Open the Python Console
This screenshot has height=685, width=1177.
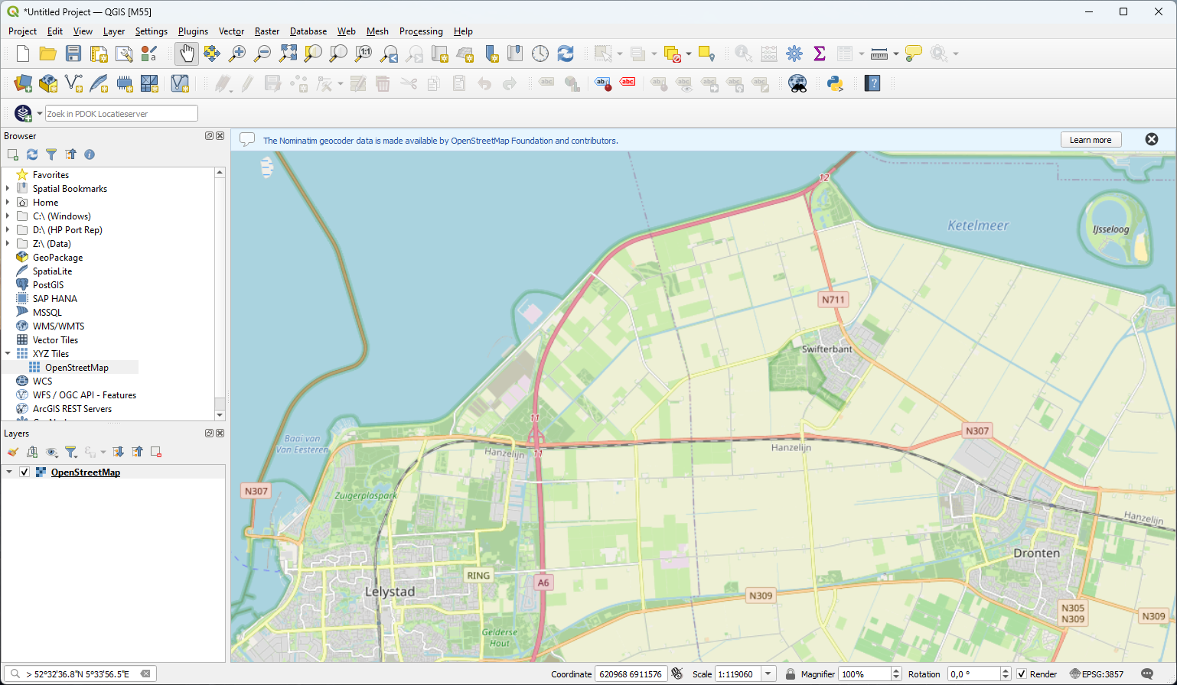point(835,83)
